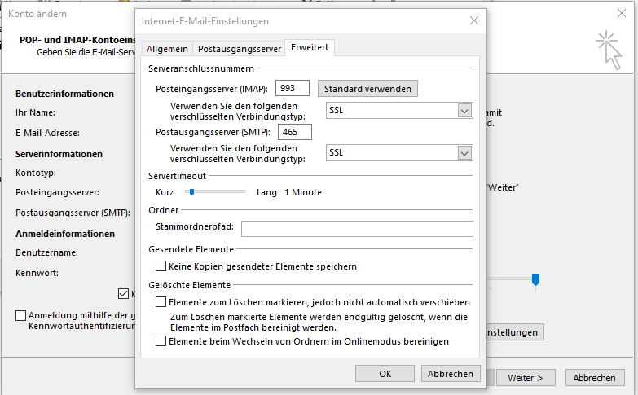Close the Konto ändern window
This screenshot has width=638, height=395.
click(622, 14)
